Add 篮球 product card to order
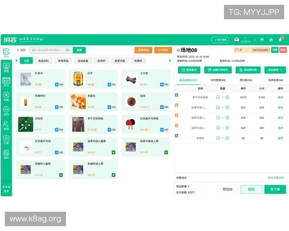The height and width of the screenshot is (231, 289). [x=146, y=102]
